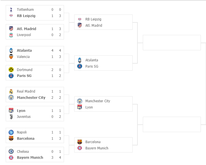Viewport: 206px width, 165px height.
Task: Open Atl. Madrid bold team link
Action: [26, 29]
